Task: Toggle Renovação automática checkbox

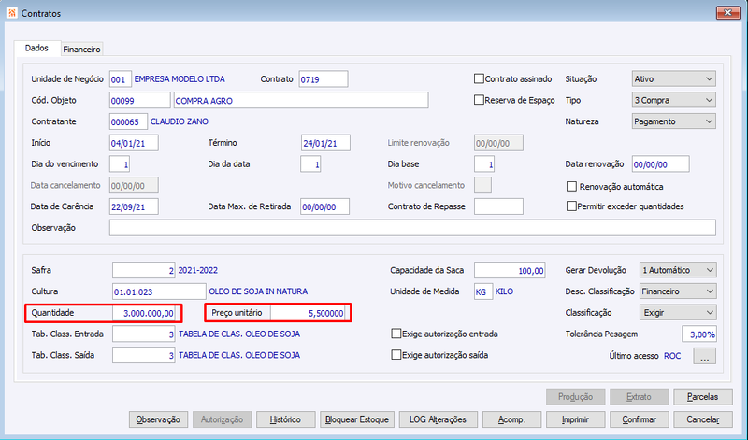Action: (x=571, y=187)
